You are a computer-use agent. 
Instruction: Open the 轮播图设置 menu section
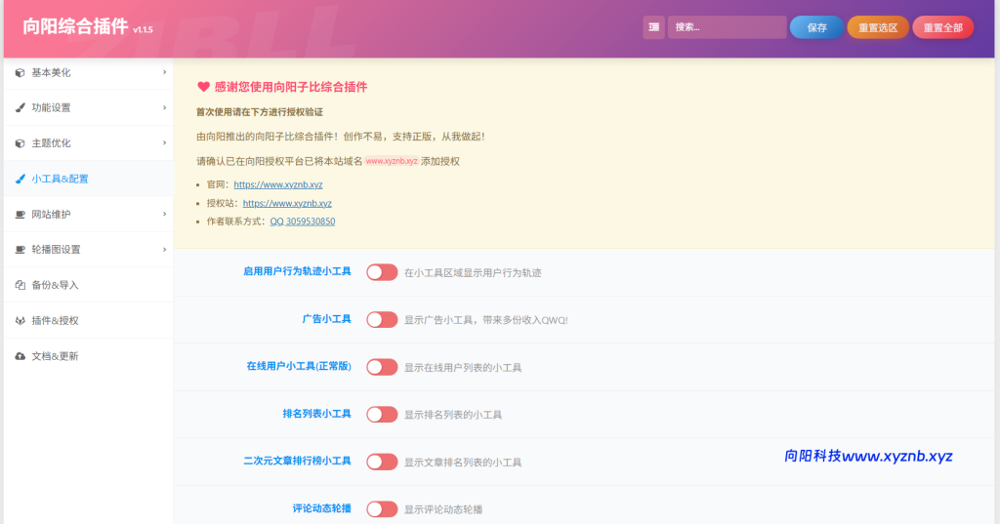coord(89,250)
